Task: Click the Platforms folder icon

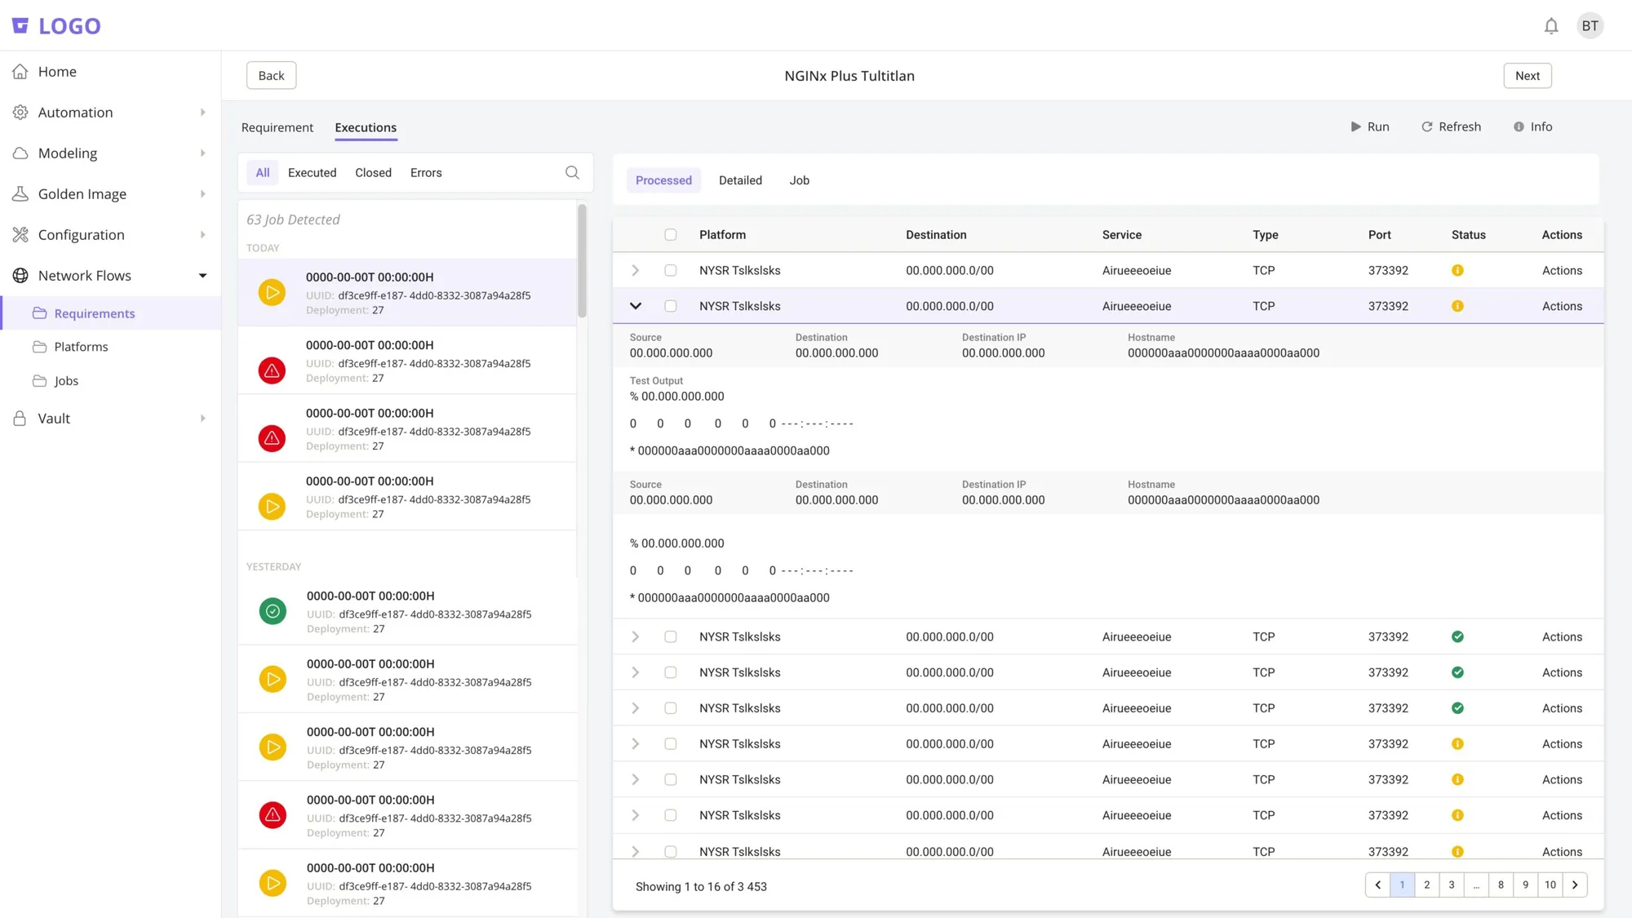Action: [39, 347]
